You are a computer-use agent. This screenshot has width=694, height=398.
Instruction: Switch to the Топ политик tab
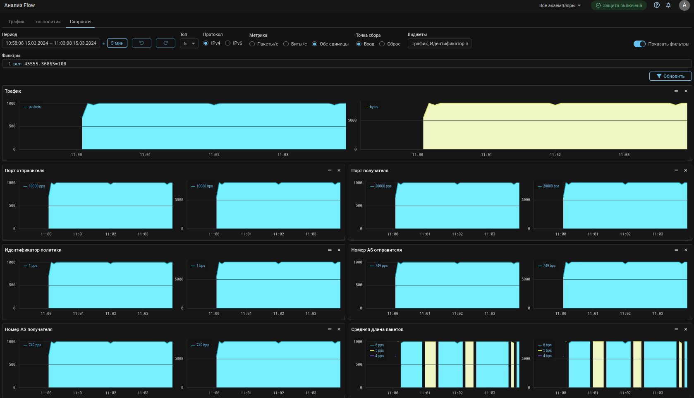pos(47,22)
